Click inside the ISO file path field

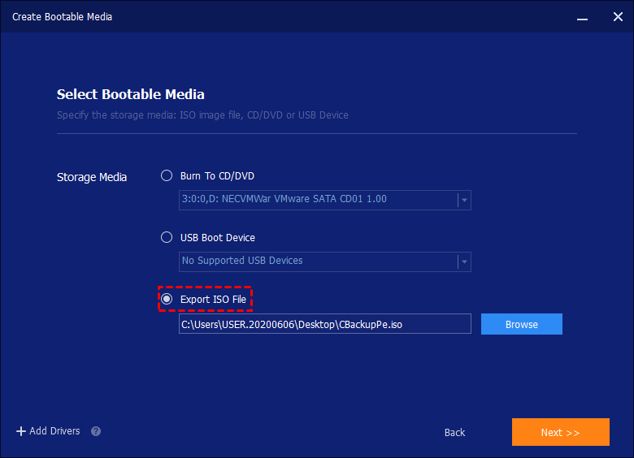point(324,324)
